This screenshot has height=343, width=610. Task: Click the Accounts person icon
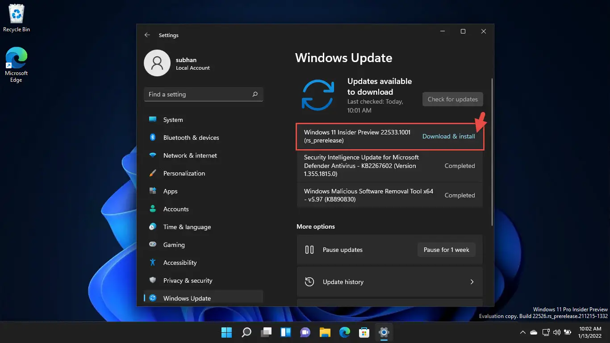tap(153, 209)
